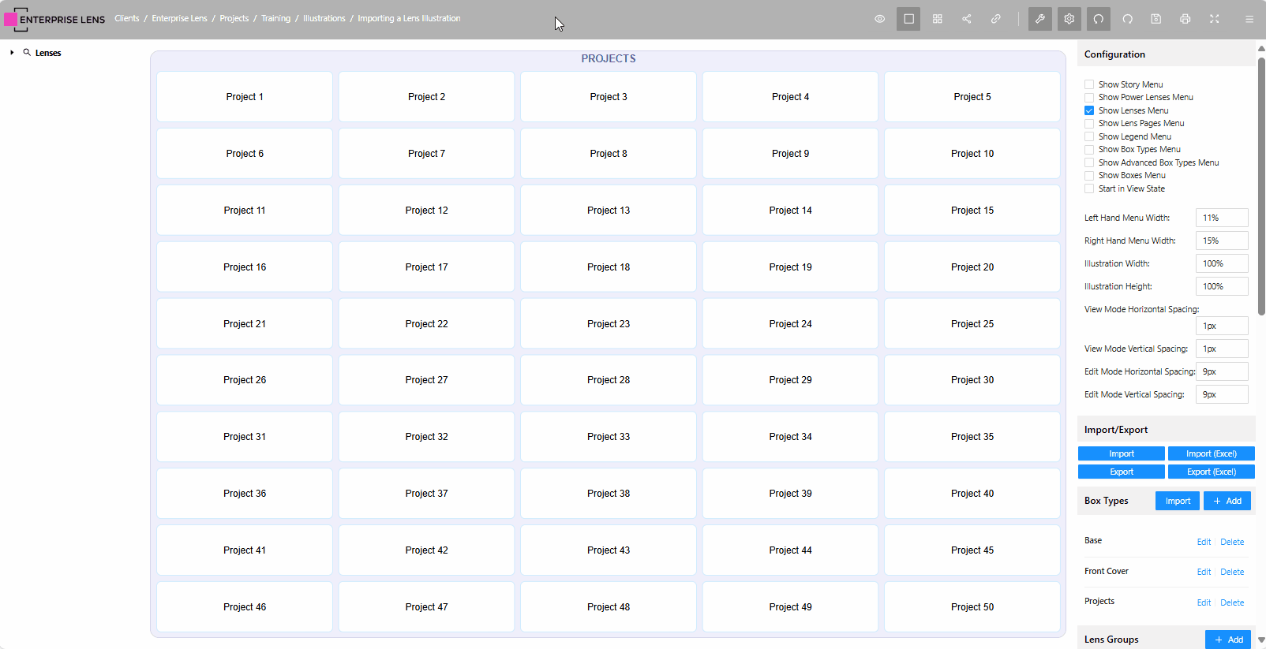Expand the Lenses tree node arrow

12,53
